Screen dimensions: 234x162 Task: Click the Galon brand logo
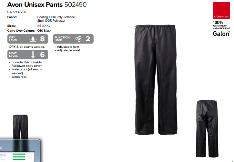[x=221, y=34]
